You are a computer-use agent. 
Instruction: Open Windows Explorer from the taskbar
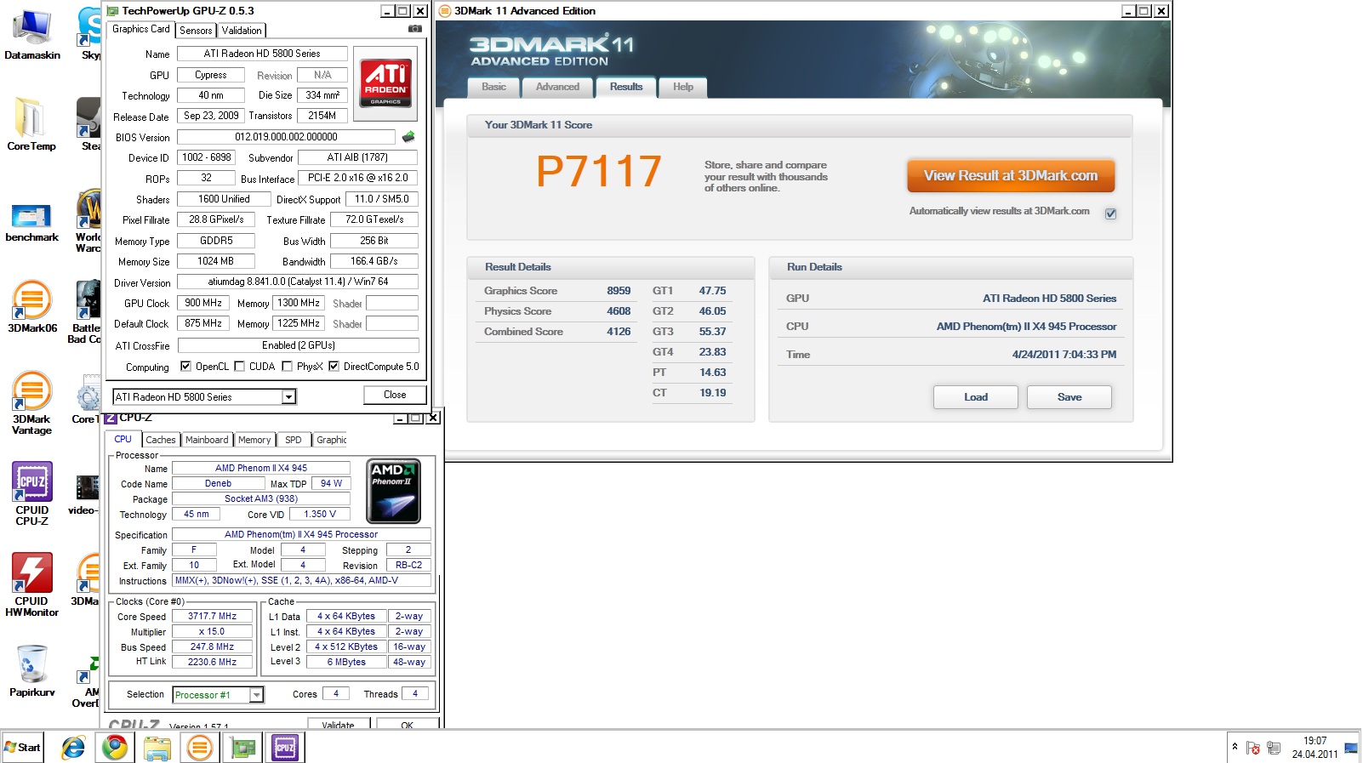pyautogui.click(x=157, y=748)
